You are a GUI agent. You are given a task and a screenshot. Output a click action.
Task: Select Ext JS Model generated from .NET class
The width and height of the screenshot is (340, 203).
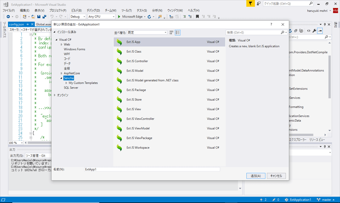point(169,80)
